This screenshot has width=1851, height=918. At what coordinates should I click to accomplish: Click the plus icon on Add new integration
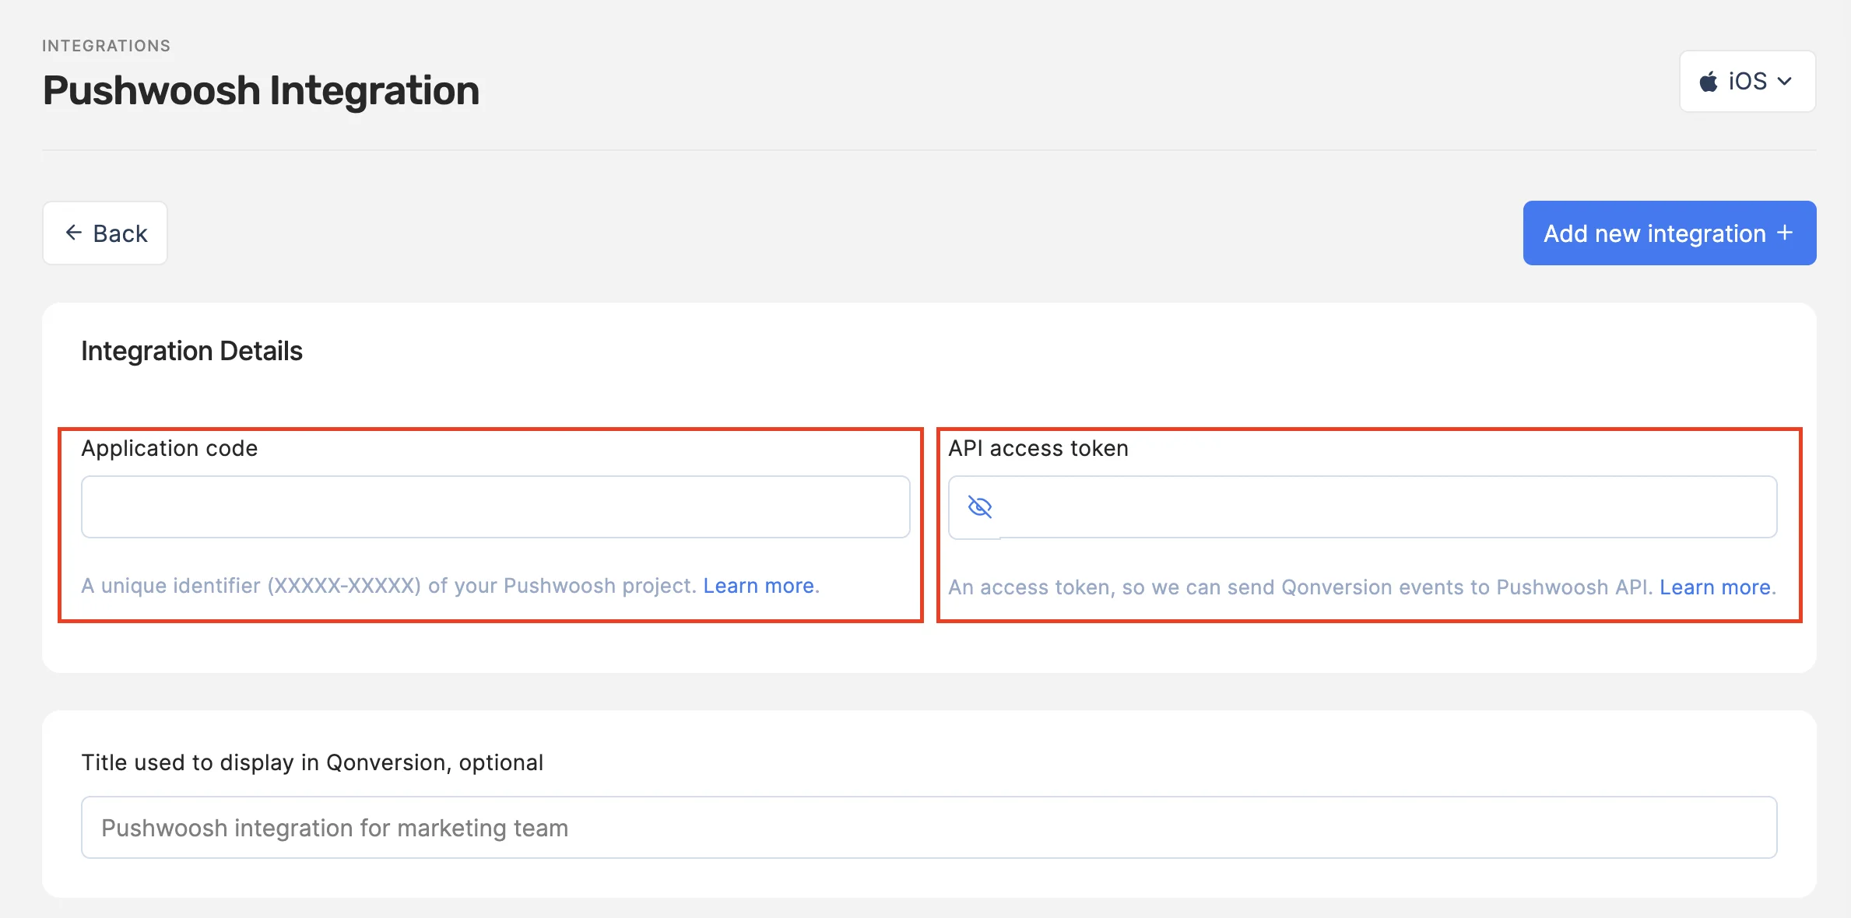pos(1784,233)
